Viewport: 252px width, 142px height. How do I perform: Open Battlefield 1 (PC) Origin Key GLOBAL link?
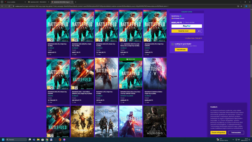click(105, 92)
